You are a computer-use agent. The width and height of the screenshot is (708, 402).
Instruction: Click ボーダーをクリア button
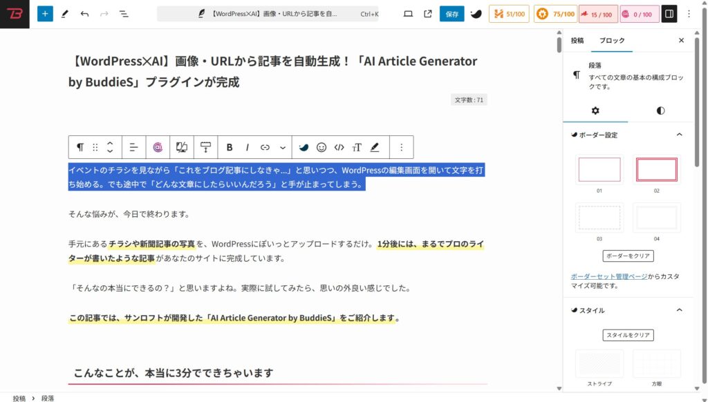pyautogui.click(x=628, y=256)
